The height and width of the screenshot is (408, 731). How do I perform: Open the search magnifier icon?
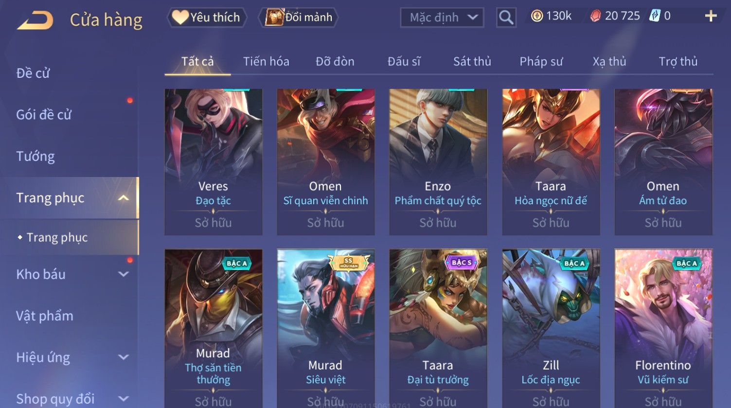pos(506,18)
